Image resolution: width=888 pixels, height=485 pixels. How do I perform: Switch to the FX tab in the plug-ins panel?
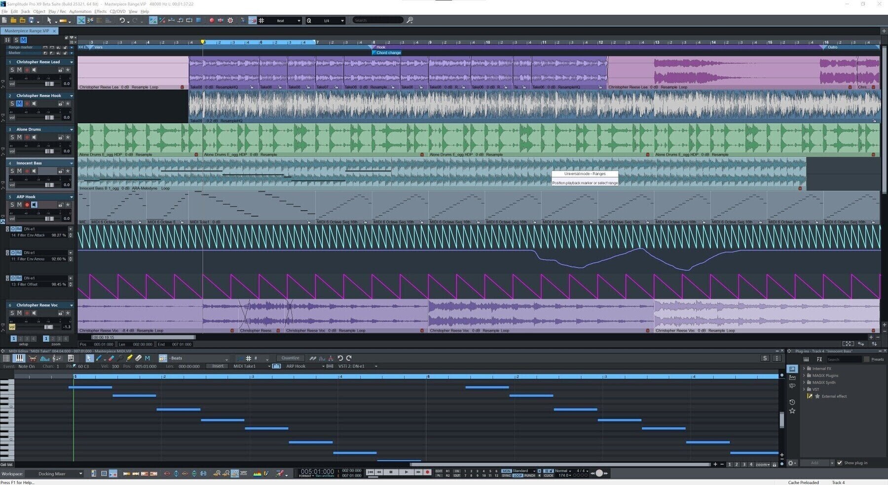pos(819,359)
